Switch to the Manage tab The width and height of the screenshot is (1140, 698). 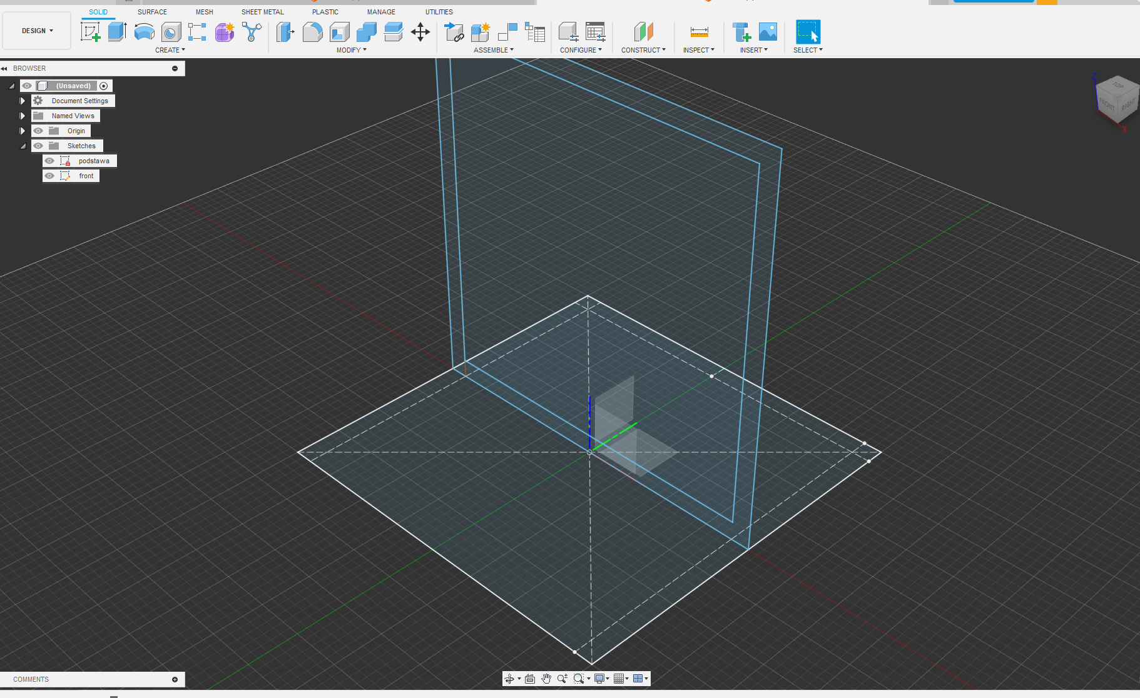(x=381, y=12)
